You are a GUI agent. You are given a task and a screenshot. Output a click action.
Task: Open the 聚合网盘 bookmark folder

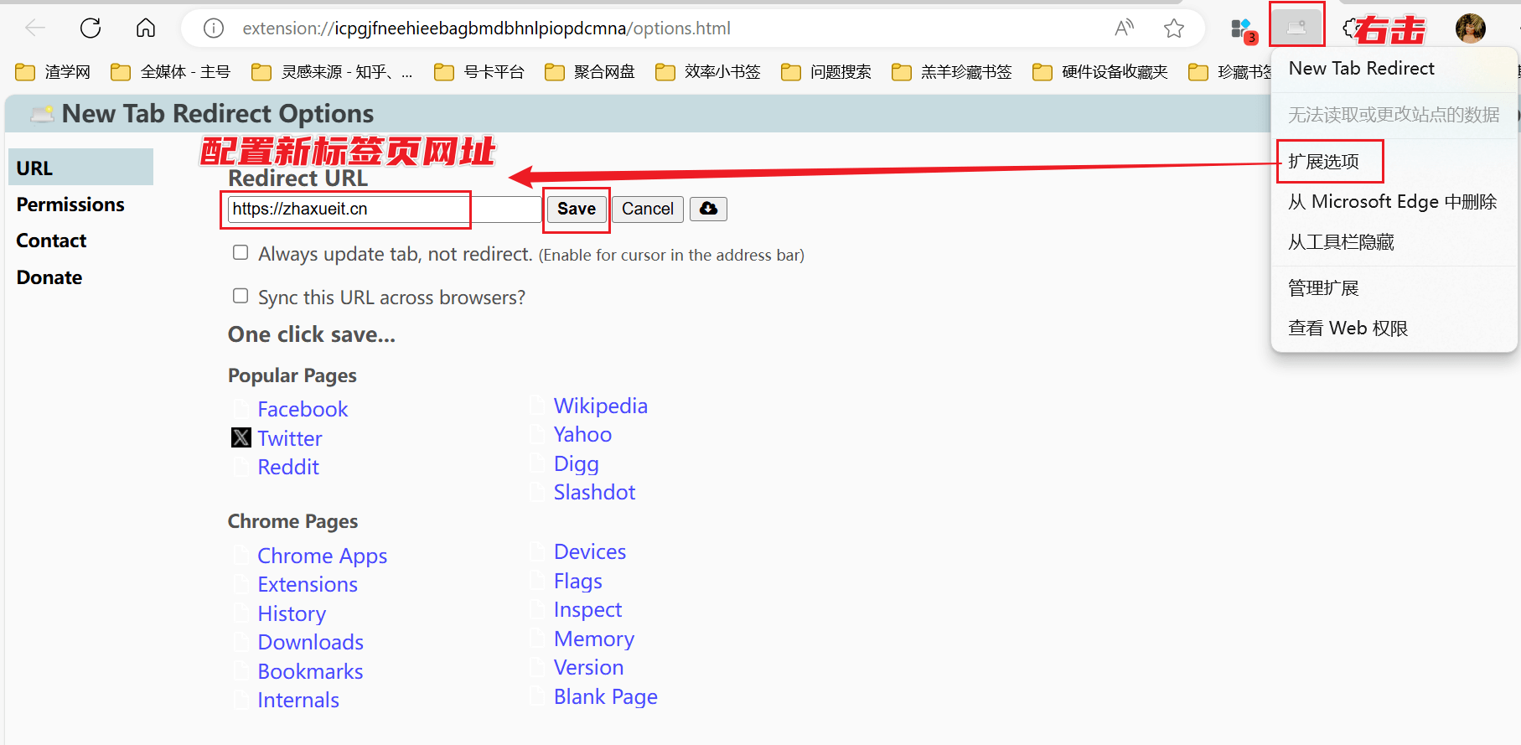(x=590, y=72)
